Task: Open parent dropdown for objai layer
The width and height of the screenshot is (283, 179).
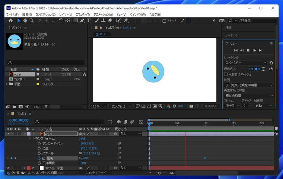Action: pyautogui.click(x=130, y=134)
